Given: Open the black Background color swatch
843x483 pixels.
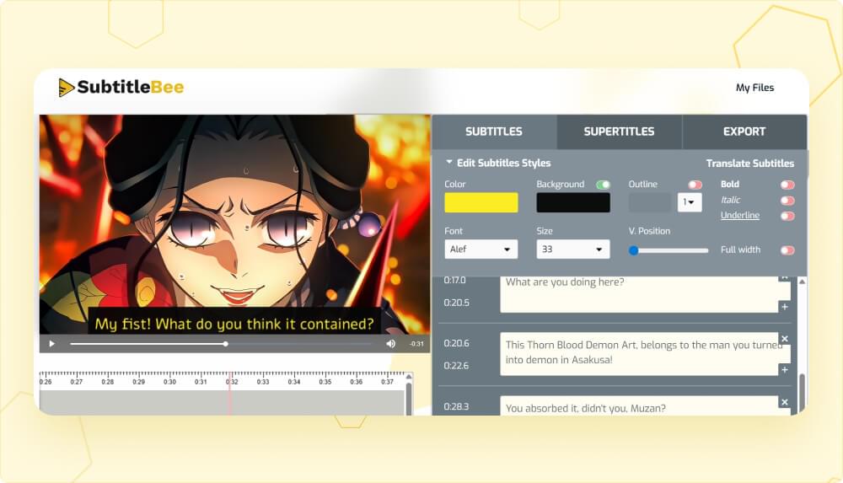Looking at the screenshot, I should pos(573,203).
